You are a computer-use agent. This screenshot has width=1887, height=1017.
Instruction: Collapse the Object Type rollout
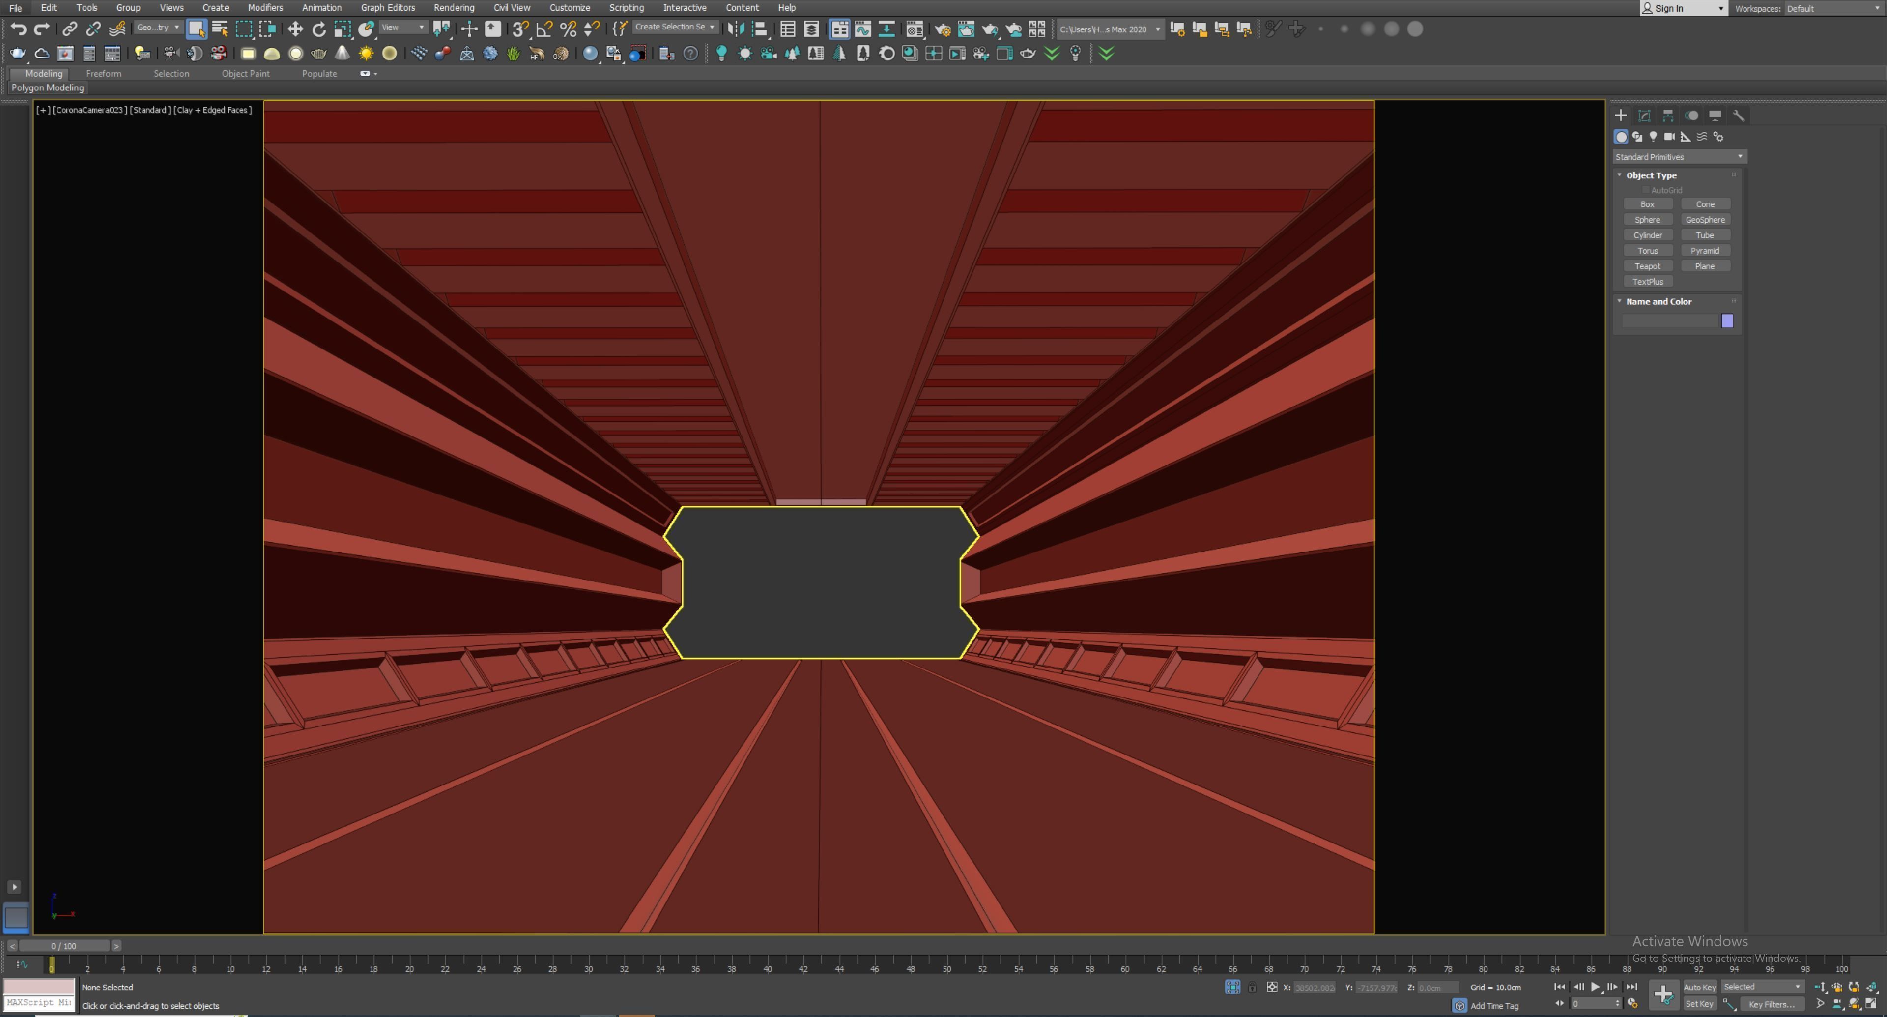[1619, 175]
